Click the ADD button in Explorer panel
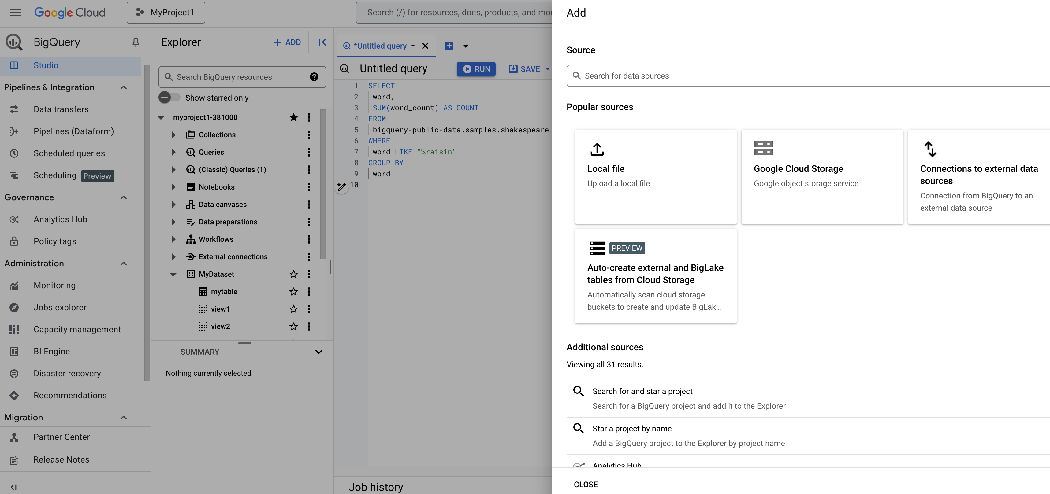The image size is (1050, 494). point(287,42)
